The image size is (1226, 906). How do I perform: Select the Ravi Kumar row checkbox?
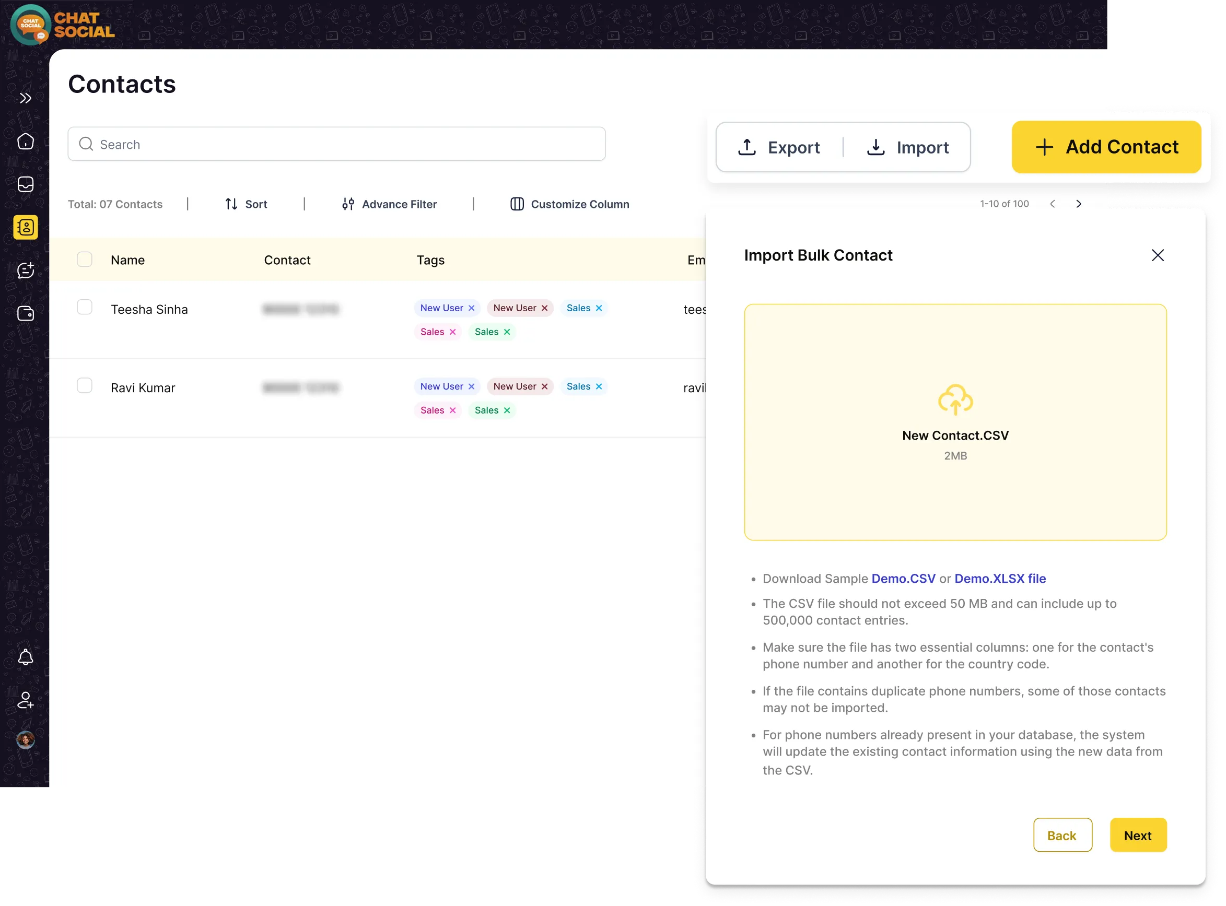click(x=85, y=385)
